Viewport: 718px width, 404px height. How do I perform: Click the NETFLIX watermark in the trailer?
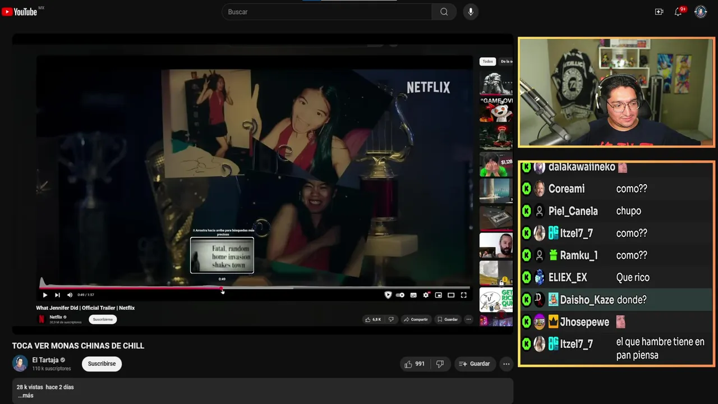tap(428, 88)
